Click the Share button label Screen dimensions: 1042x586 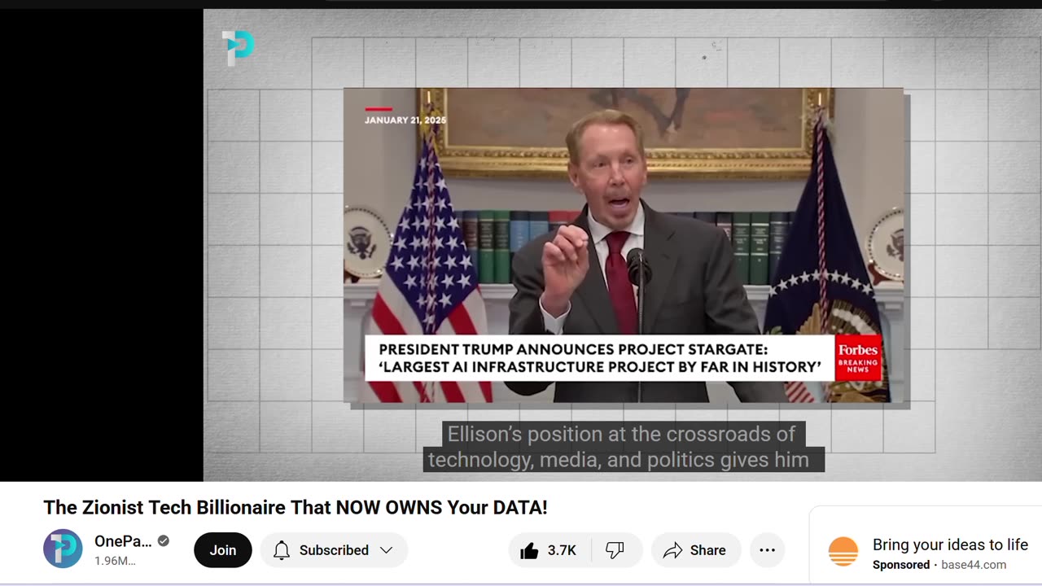(x=707, y=551)
